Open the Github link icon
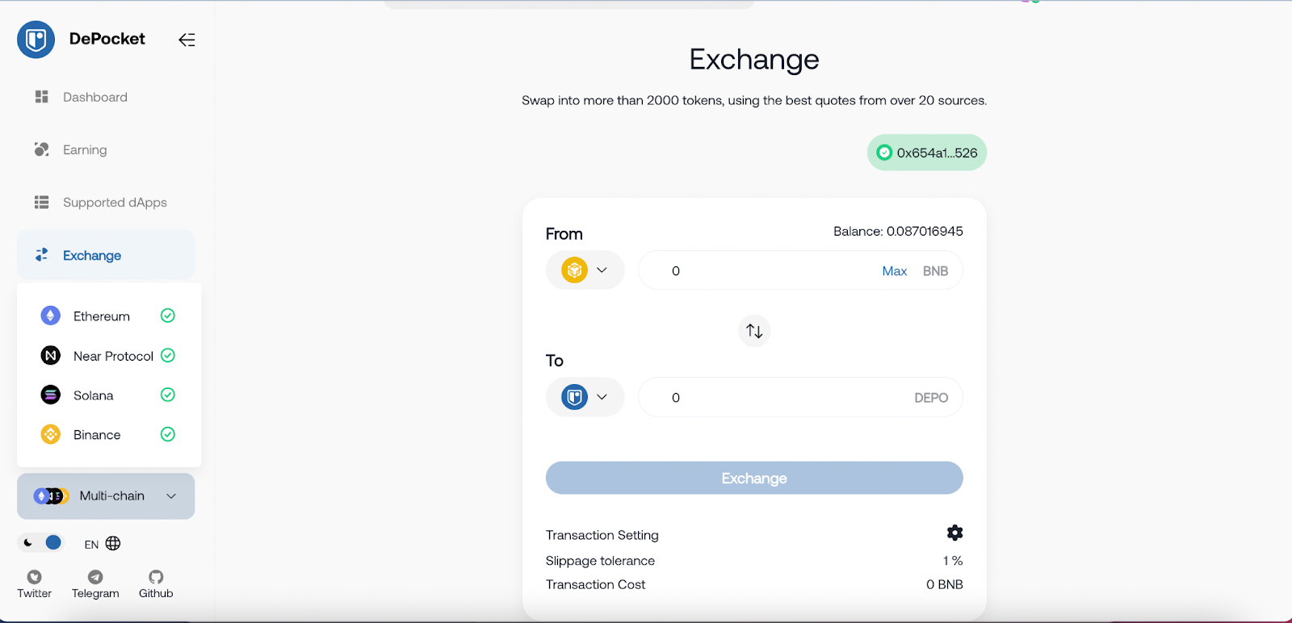1292x623 pixels. click(x=156, y=577)
